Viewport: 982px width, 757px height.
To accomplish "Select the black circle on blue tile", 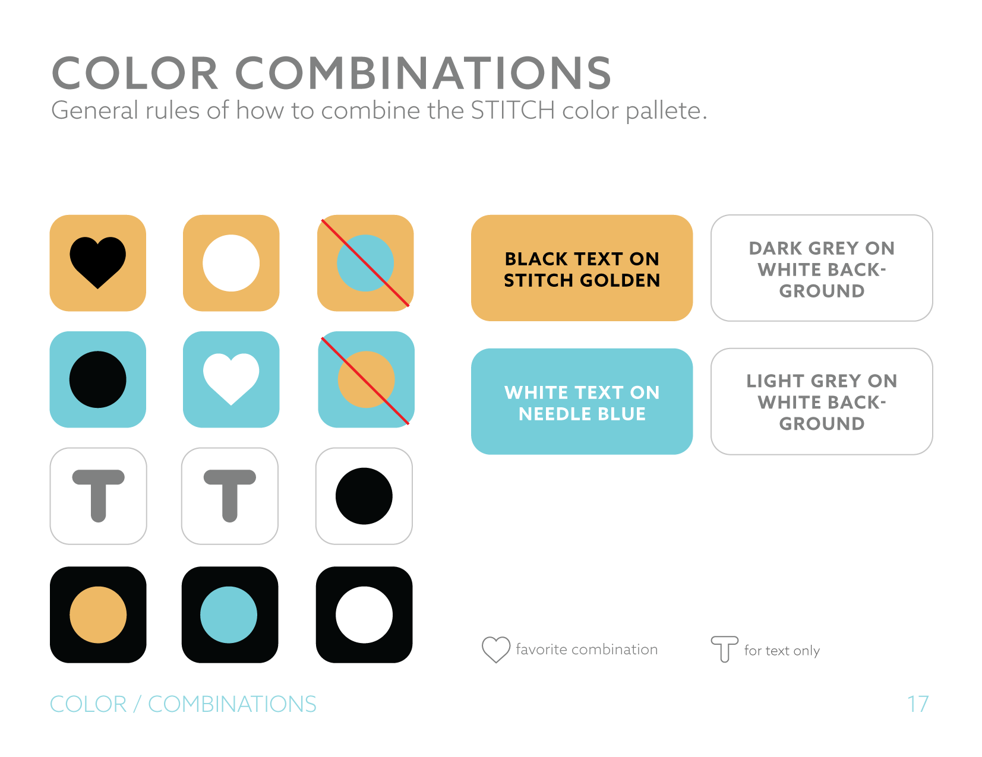I will [x=98, y=379].
